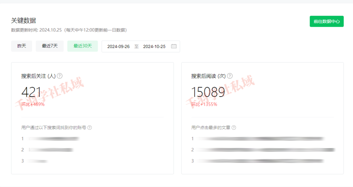Show help for 搜索后关注 (人) metric
Image resolution: width=353 pixels, height=187 pixels.
pyautogui.click(x=60, y=76)
